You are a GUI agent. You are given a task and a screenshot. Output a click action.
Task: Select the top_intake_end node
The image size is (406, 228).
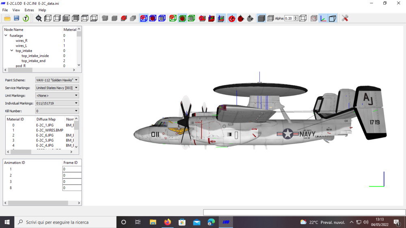(33, 61)
